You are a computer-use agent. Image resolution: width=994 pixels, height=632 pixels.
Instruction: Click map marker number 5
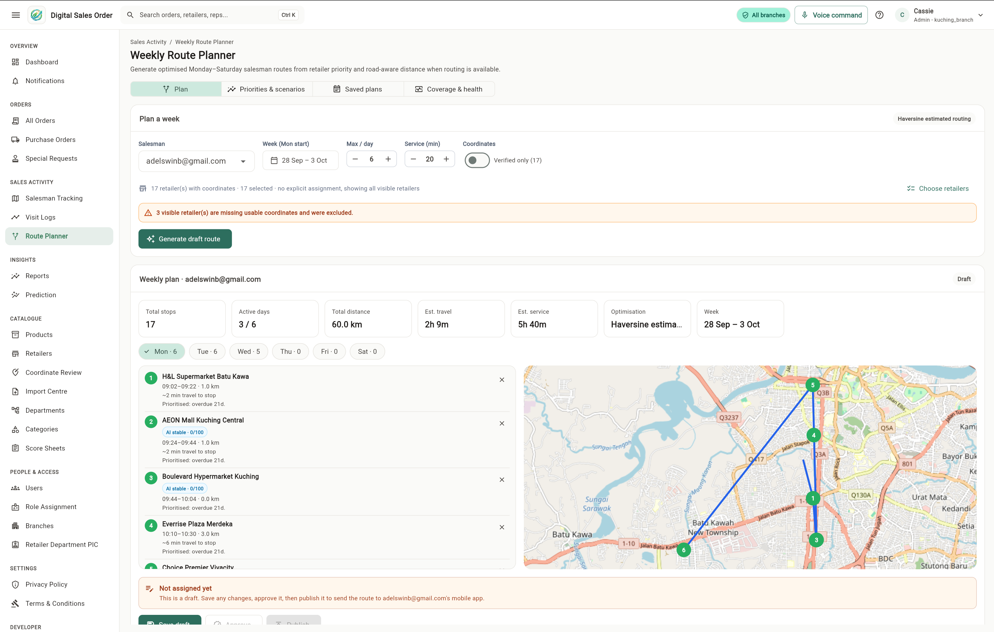pyautogui.click(x=813, y=385)
